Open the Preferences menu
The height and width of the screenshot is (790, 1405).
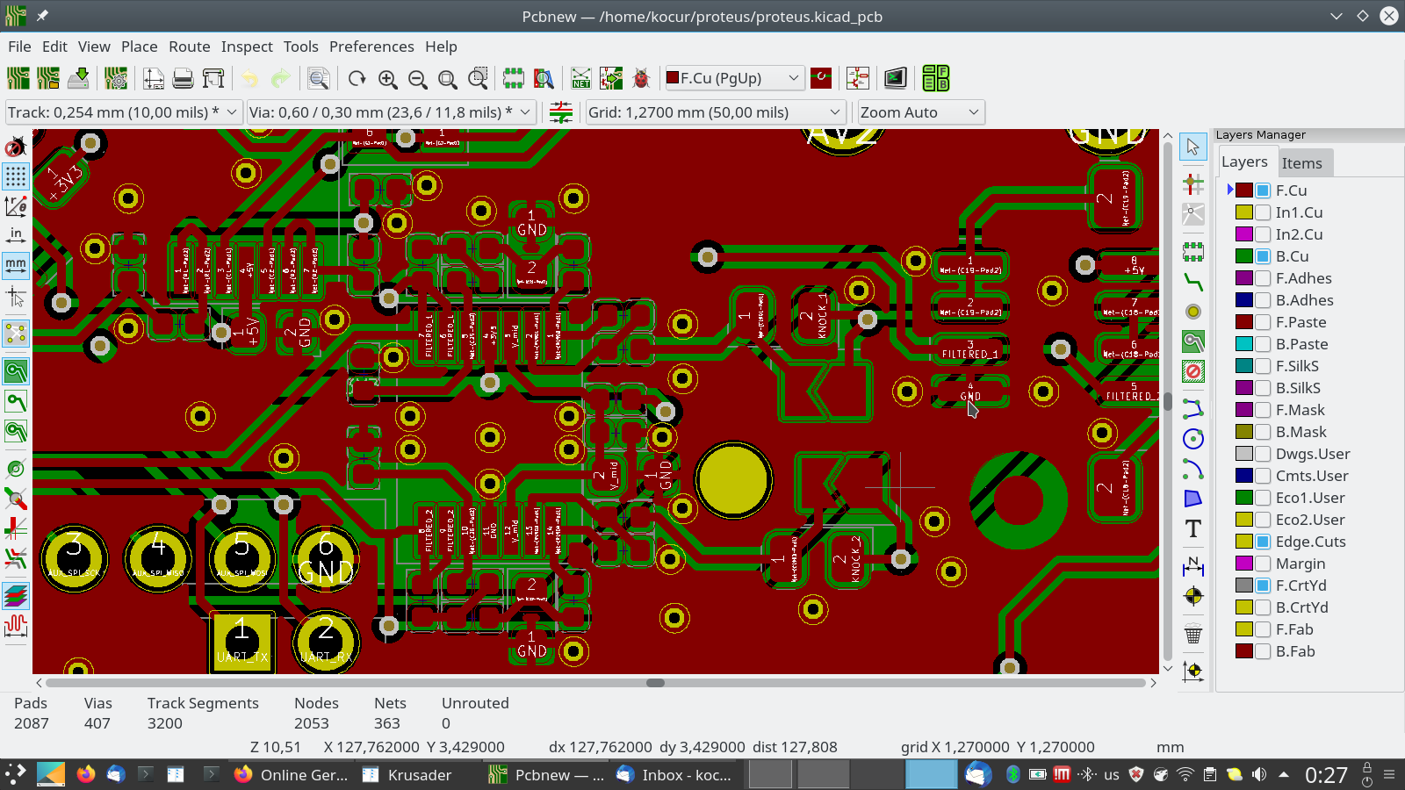[x=371, y=47]
